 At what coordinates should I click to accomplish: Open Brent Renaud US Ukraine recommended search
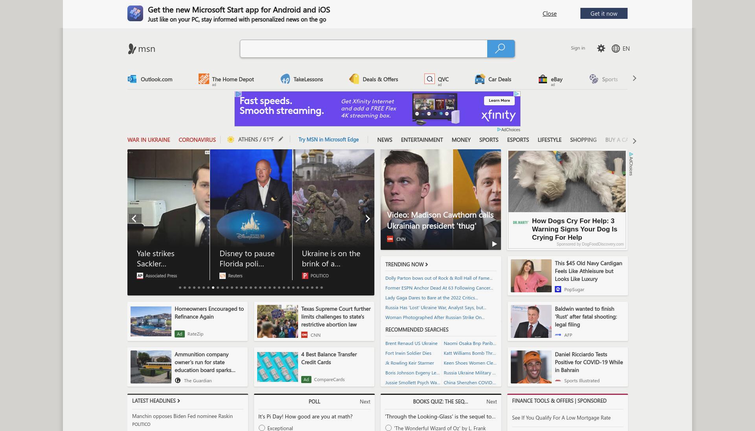click(x=411, y=343)
